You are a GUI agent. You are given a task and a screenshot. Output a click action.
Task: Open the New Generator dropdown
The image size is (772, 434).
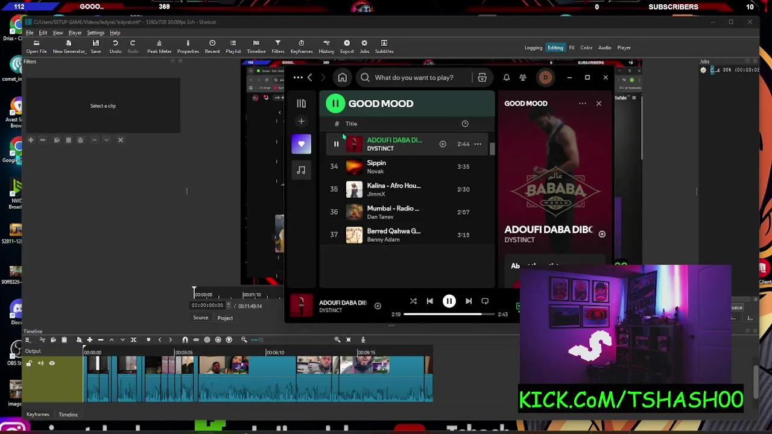pos(69,46)
